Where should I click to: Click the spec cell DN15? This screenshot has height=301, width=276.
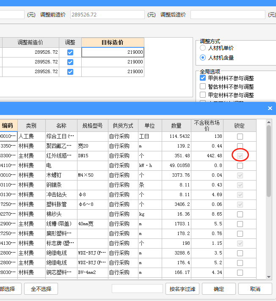coord(93,156)
